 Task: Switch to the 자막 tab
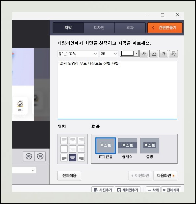68,28
